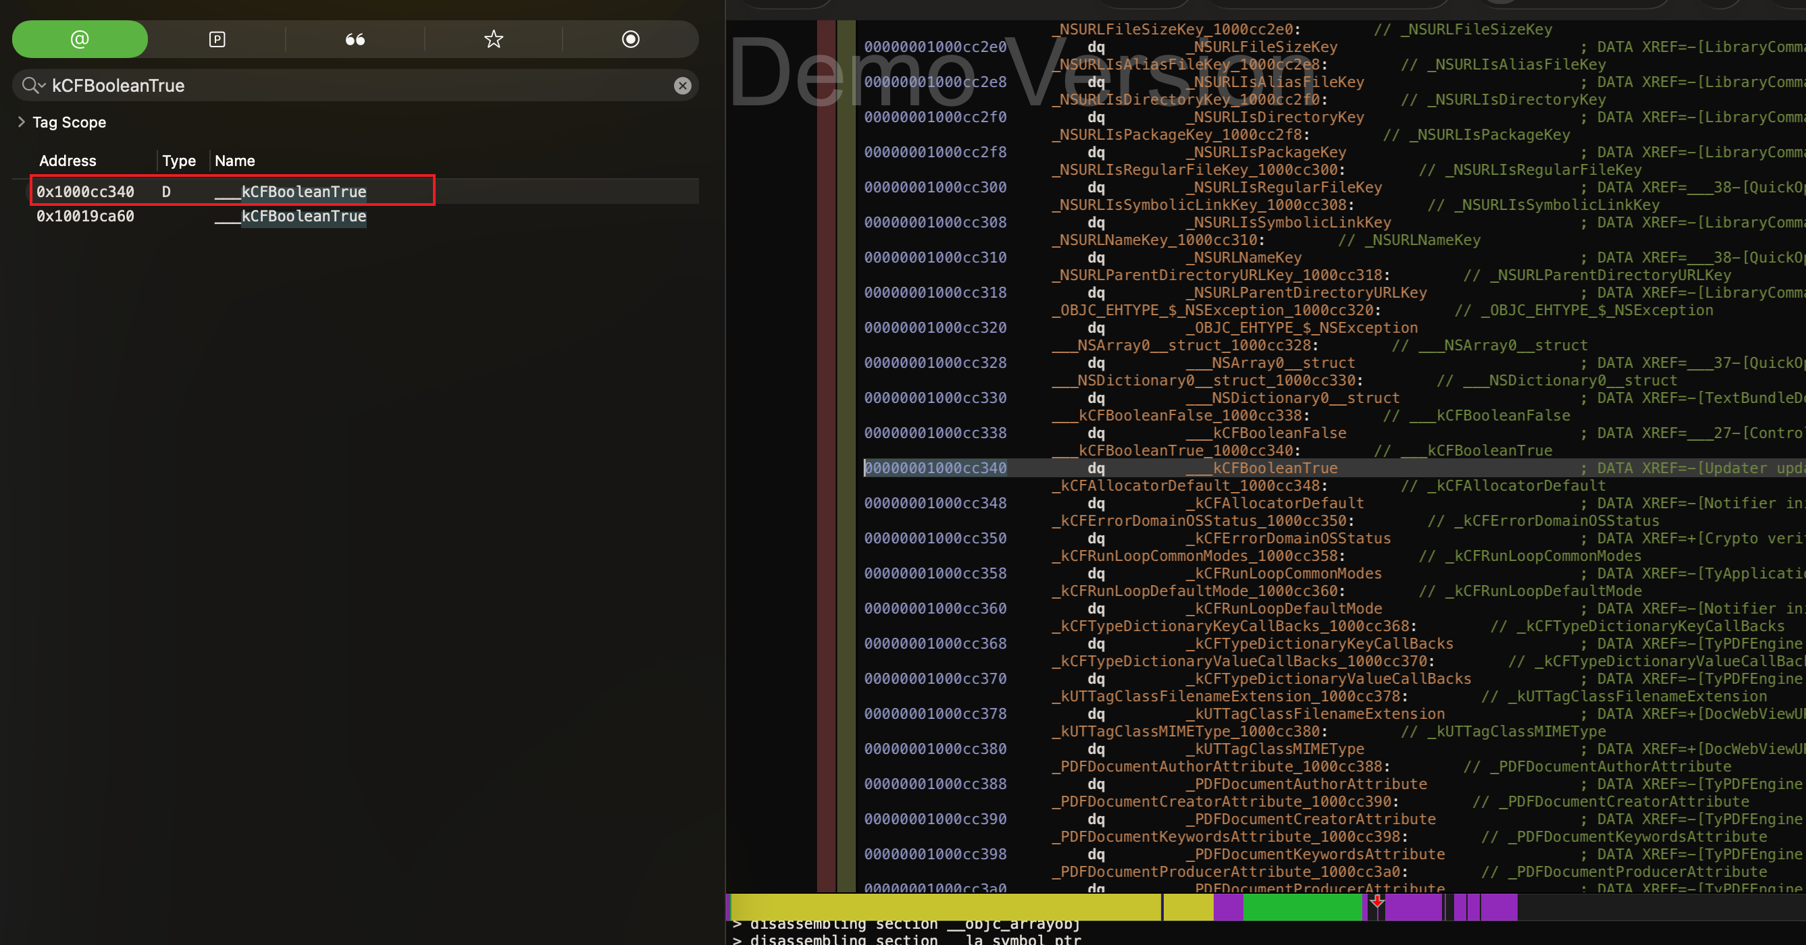Jump to the yellow navigation bar segment
This screenshot has width=1806, height=945.
click(x=945, y=907)
